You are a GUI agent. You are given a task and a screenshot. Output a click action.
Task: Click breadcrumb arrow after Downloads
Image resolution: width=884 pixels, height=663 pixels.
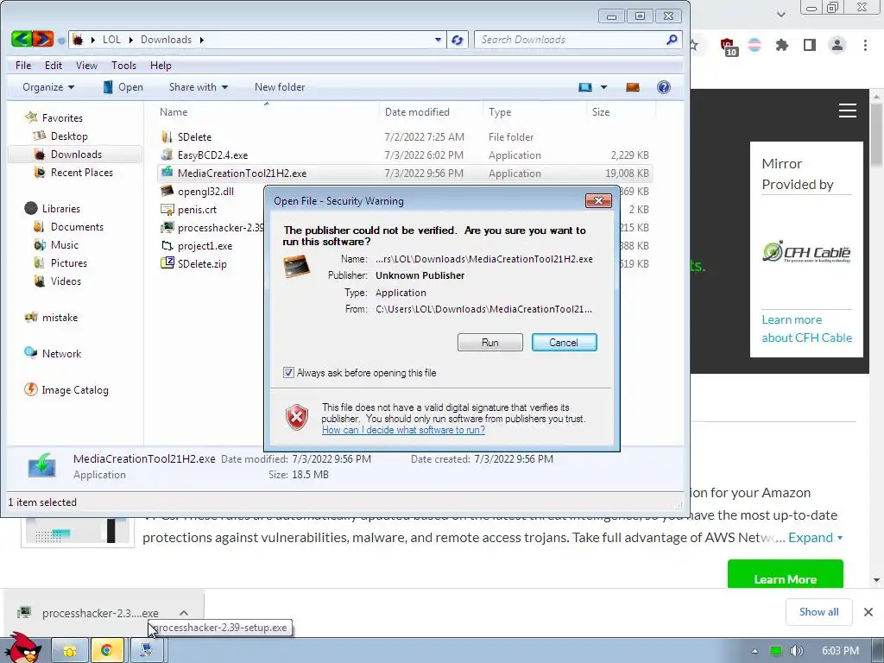point(201,40)
